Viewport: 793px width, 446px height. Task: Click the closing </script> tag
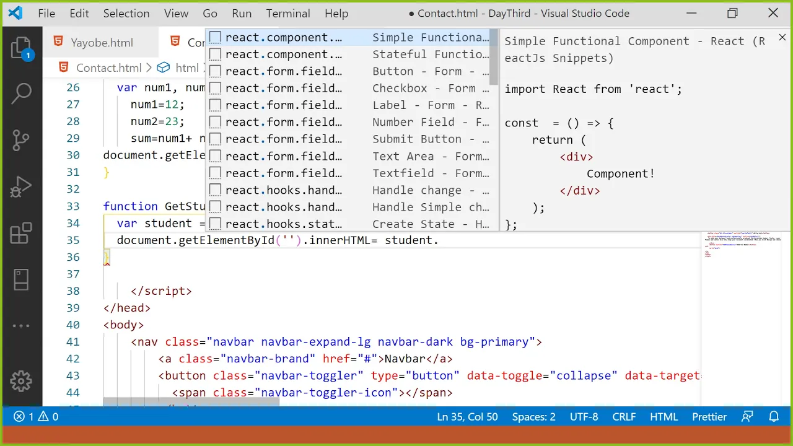pyautogui.click(x=161, y=291)
